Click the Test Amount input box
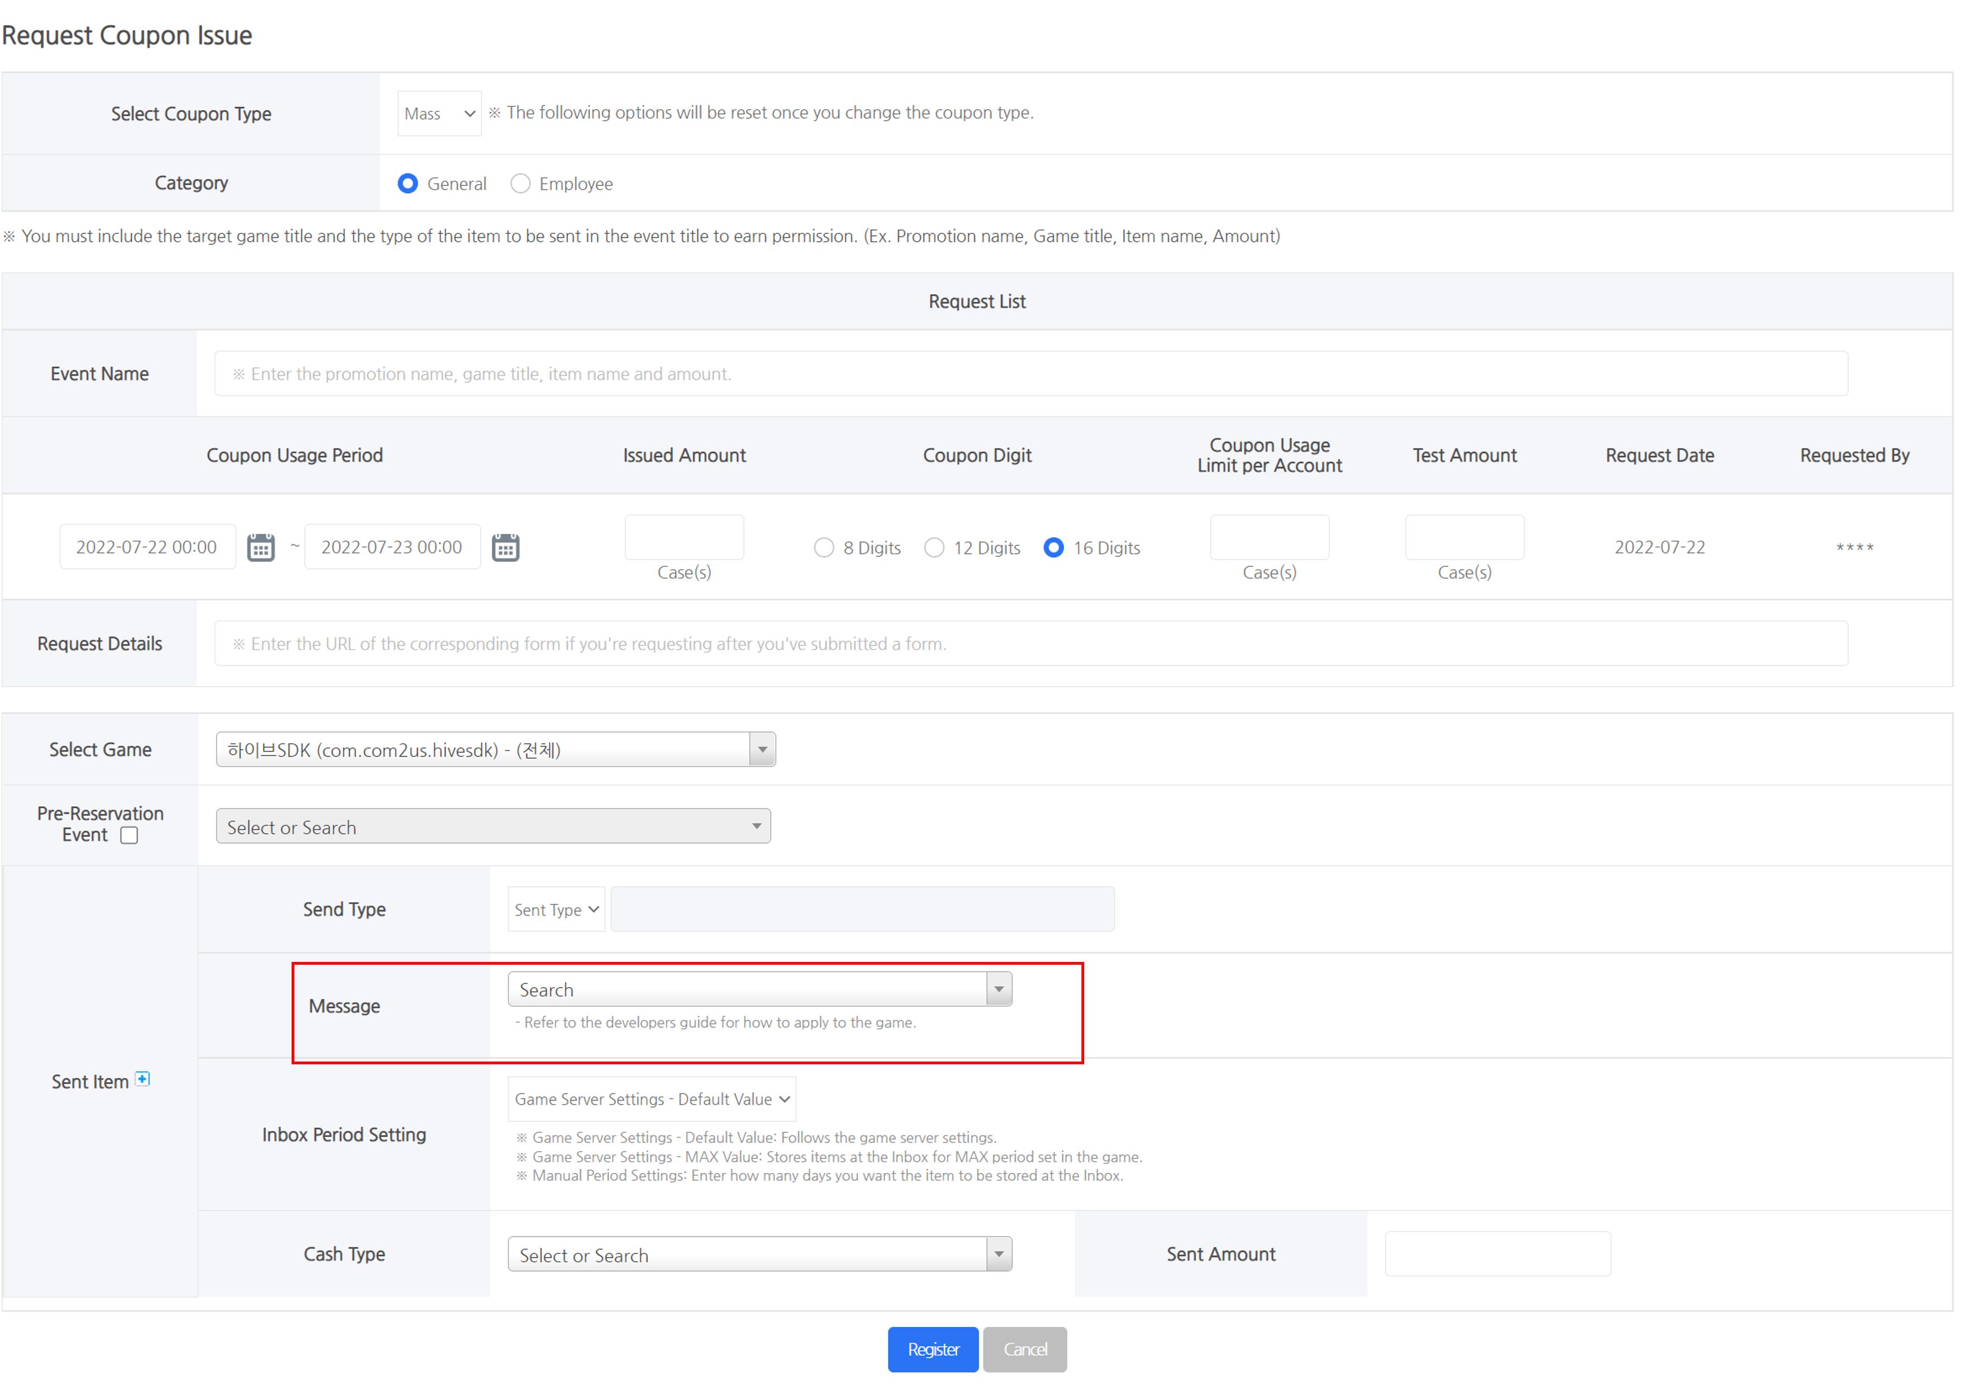Image resolution: width=1963 pixels, height=1385 pixels. click(x=1465, y=537)
